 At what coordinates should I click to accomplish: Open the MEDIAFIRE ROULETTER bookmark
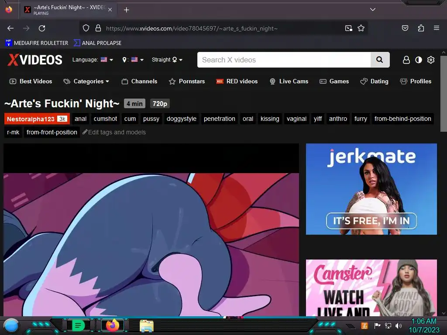(37, 43)
